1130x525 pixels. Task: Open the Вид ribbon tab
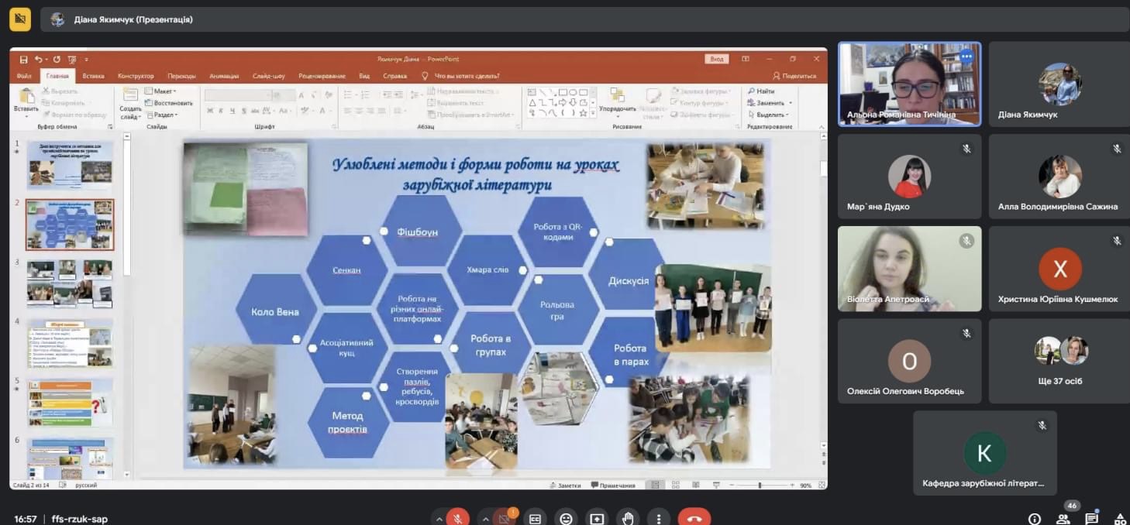pos(364,76)
